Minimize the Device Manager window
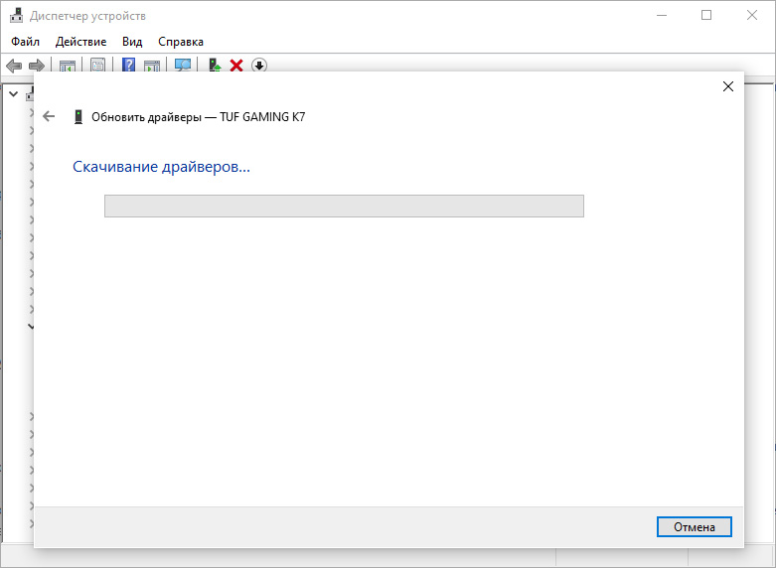This screenshot has width=776, height=568. point(662,15)
